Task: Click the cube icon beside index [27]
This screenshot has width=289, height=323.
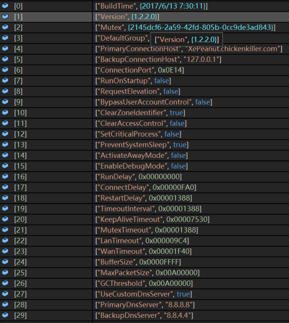Action: pos(5,294)
